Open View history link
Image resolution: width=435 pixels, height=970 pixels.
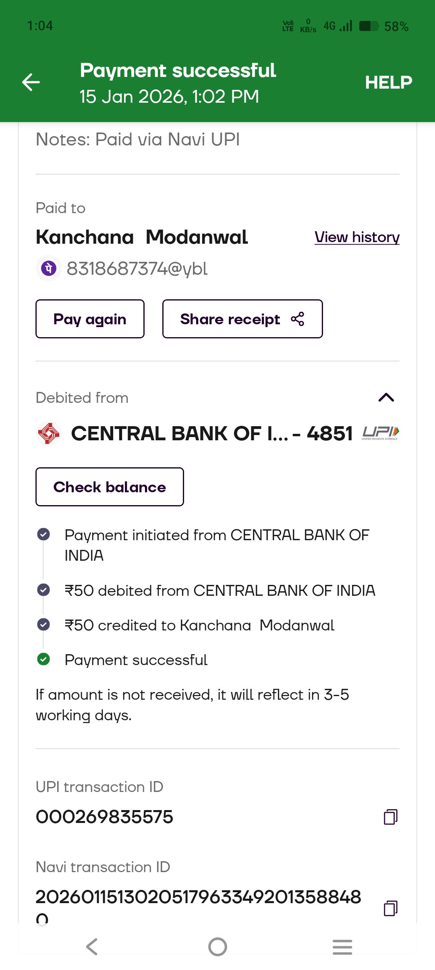click(357, 237)
